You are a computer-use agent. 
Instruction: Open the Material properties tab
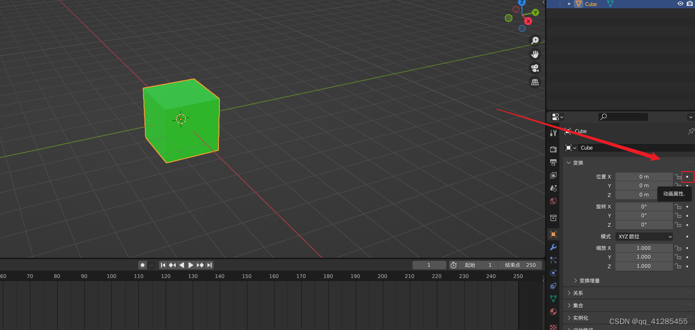pos(553,312)
